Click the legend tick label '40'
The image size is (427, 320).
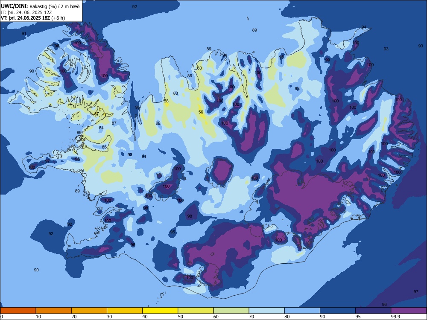(145, 317)
